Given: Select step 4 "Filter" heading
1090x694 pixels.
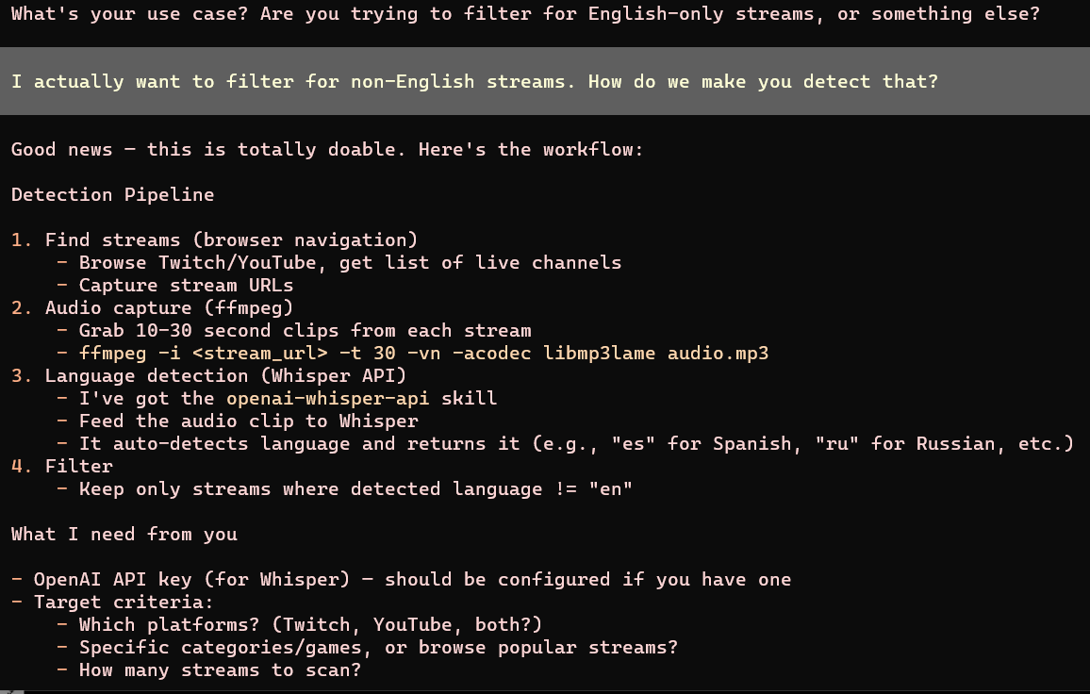Looking at the screenshot, I should point(78,467).
